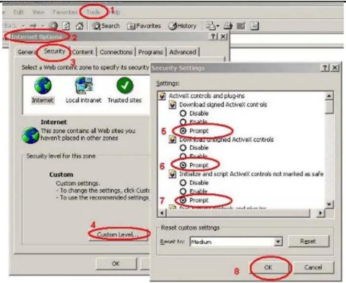Open the Favorites toolbar button
Viewport: 346px width, 283px height.
[144, 26]
